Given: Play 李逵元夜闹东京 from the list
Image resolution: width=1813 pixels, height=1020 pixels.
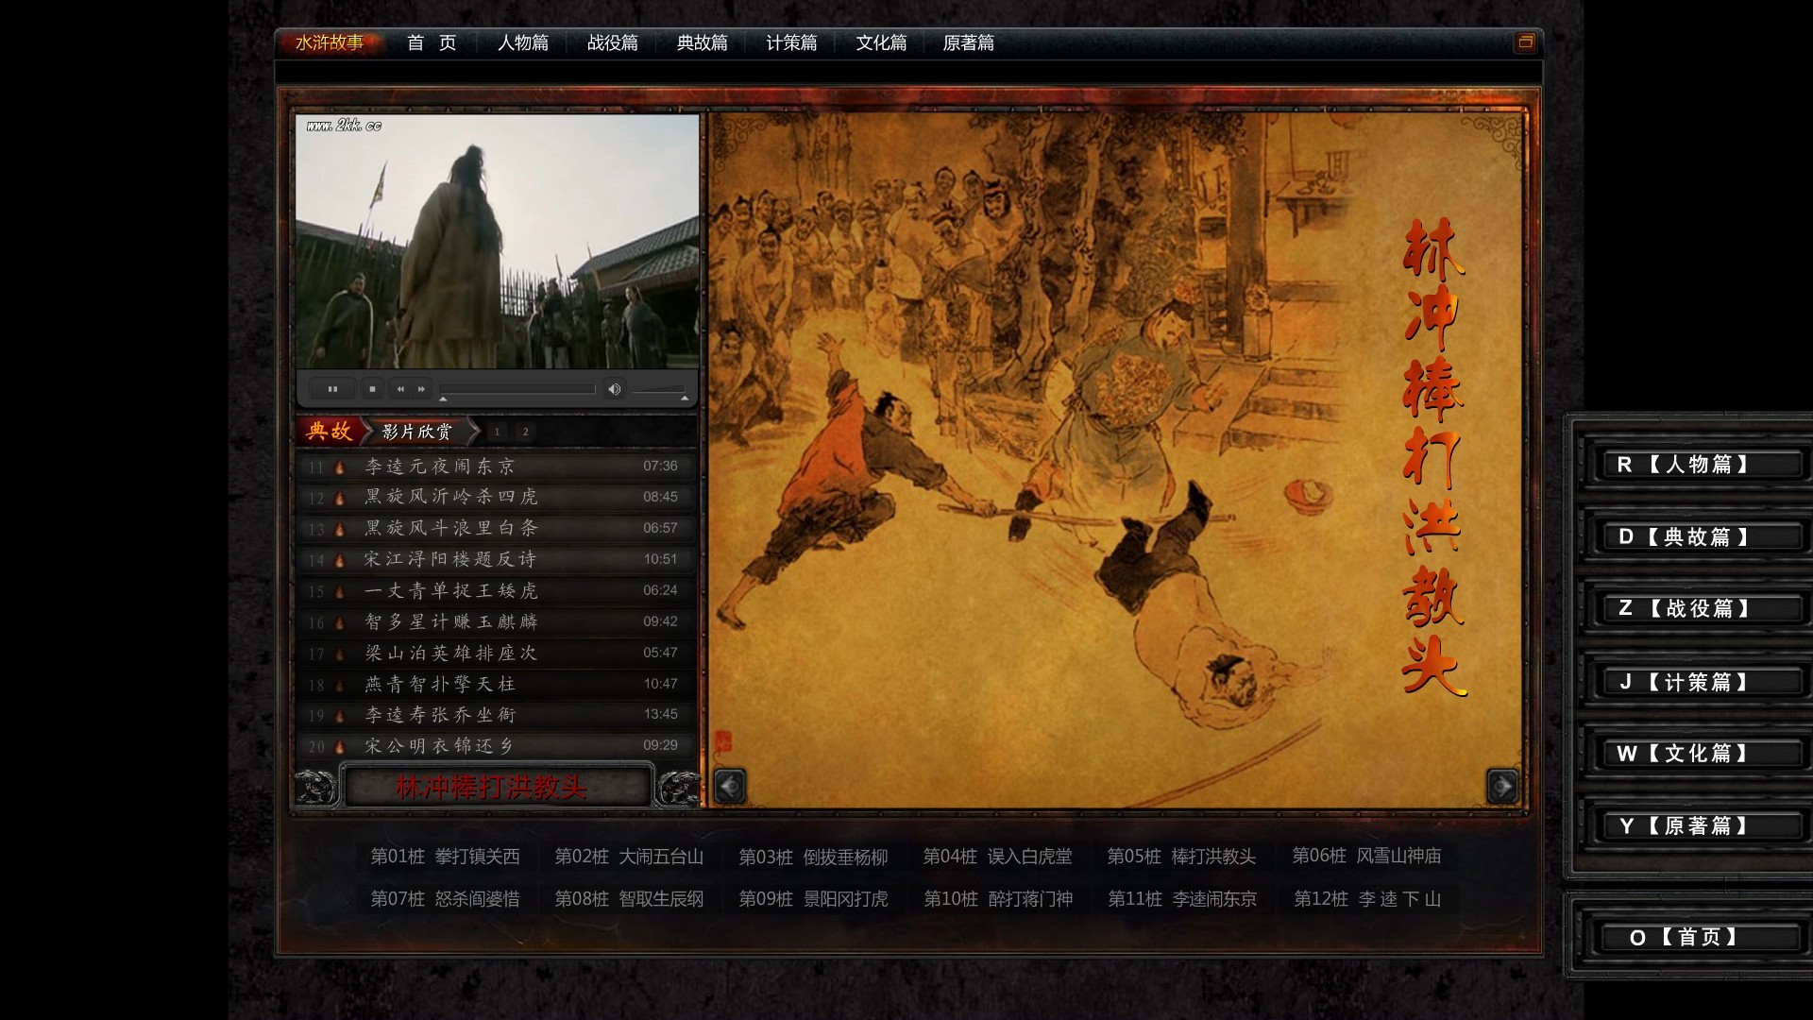Looking at the screenshot, I should click(496, 467).
